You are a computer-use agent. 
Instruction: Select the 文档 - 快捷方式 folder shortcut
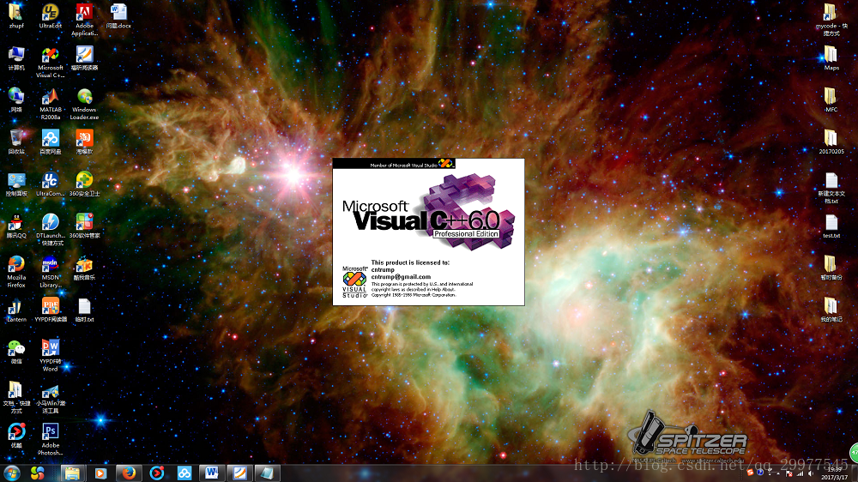(15, 398)
